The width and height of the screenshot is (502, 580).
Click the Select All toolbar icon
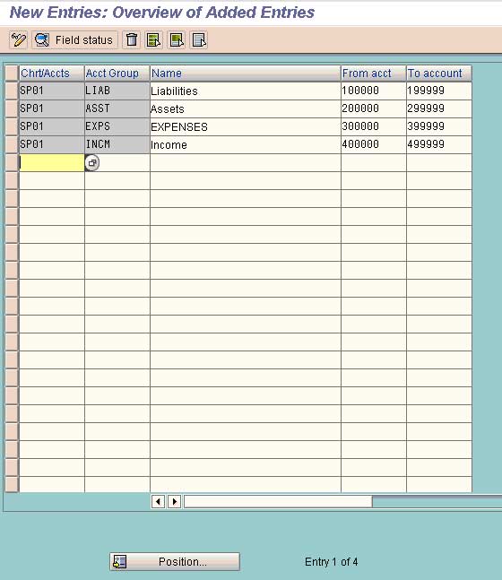point(154,40)
